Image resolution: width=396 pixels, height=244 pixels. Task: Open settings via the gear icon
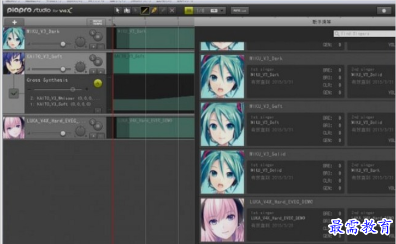(x=382, y=10)
